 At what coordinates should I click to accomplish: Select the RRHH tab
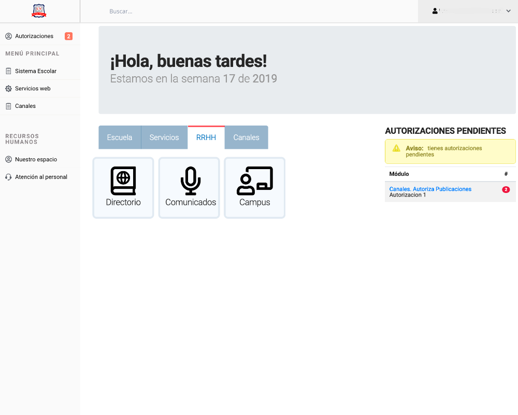[206, 137]
